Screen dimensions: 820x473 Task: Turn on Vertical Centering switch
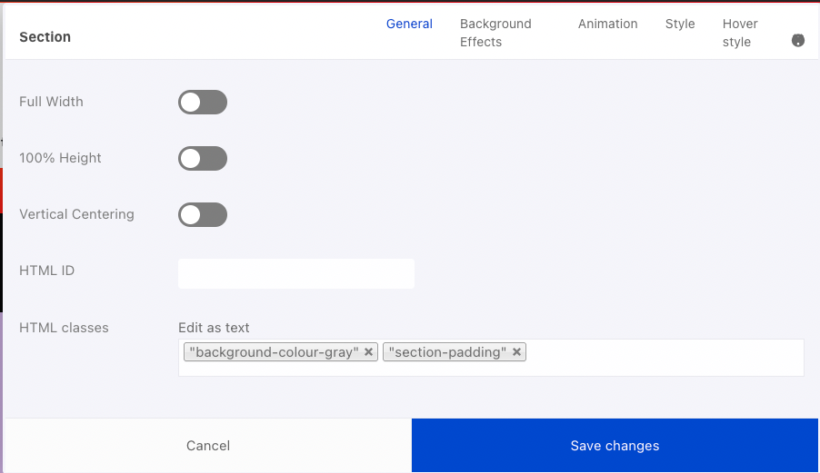tap(203, 214)
